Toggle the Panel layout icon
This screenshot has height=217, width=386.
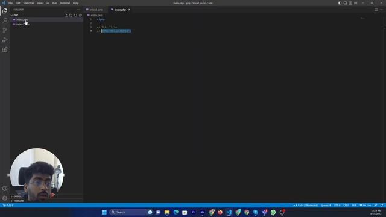tap(345, 3)
